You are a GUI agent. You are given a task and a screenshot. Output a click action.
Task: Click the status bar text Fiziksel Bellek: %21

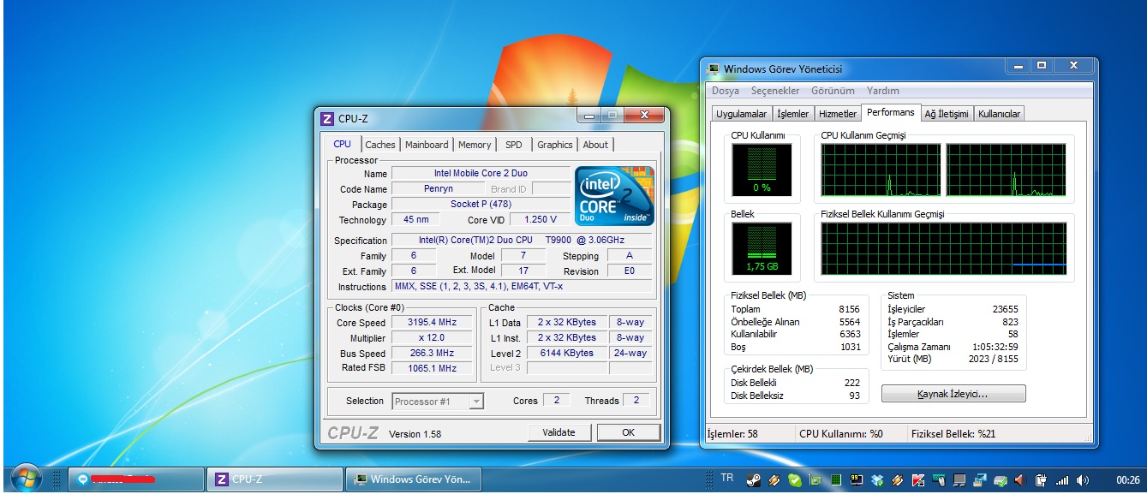tap(953, 434)
